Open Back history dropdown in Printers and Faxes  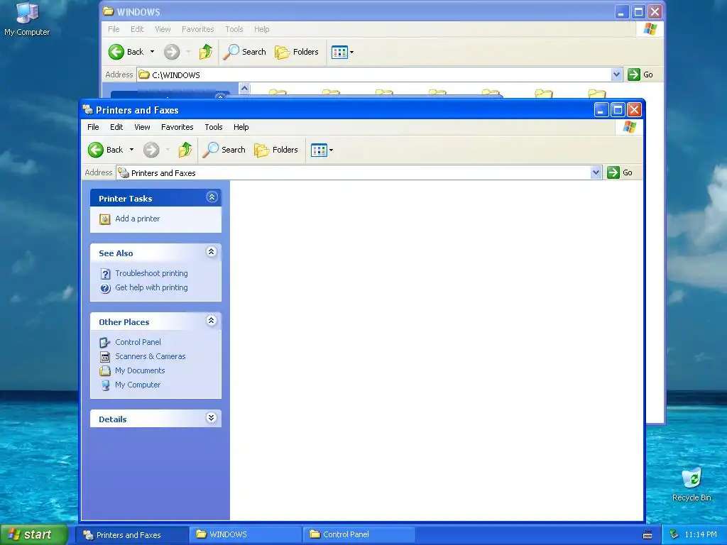[x=131, y=150]
